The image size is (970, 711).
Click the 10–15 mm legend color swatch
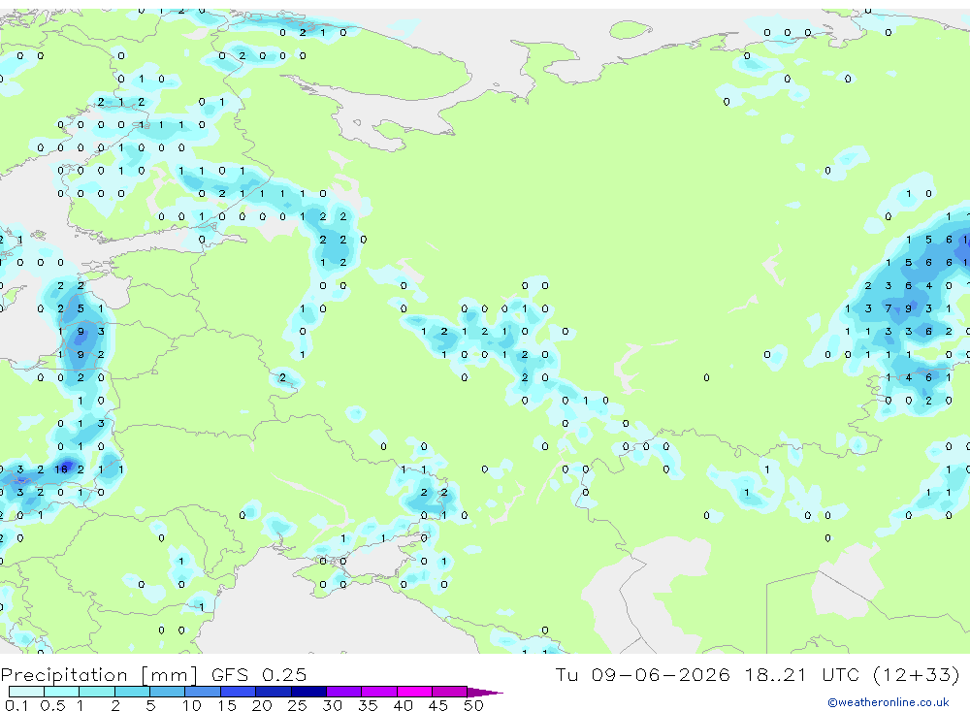point(203,692)
